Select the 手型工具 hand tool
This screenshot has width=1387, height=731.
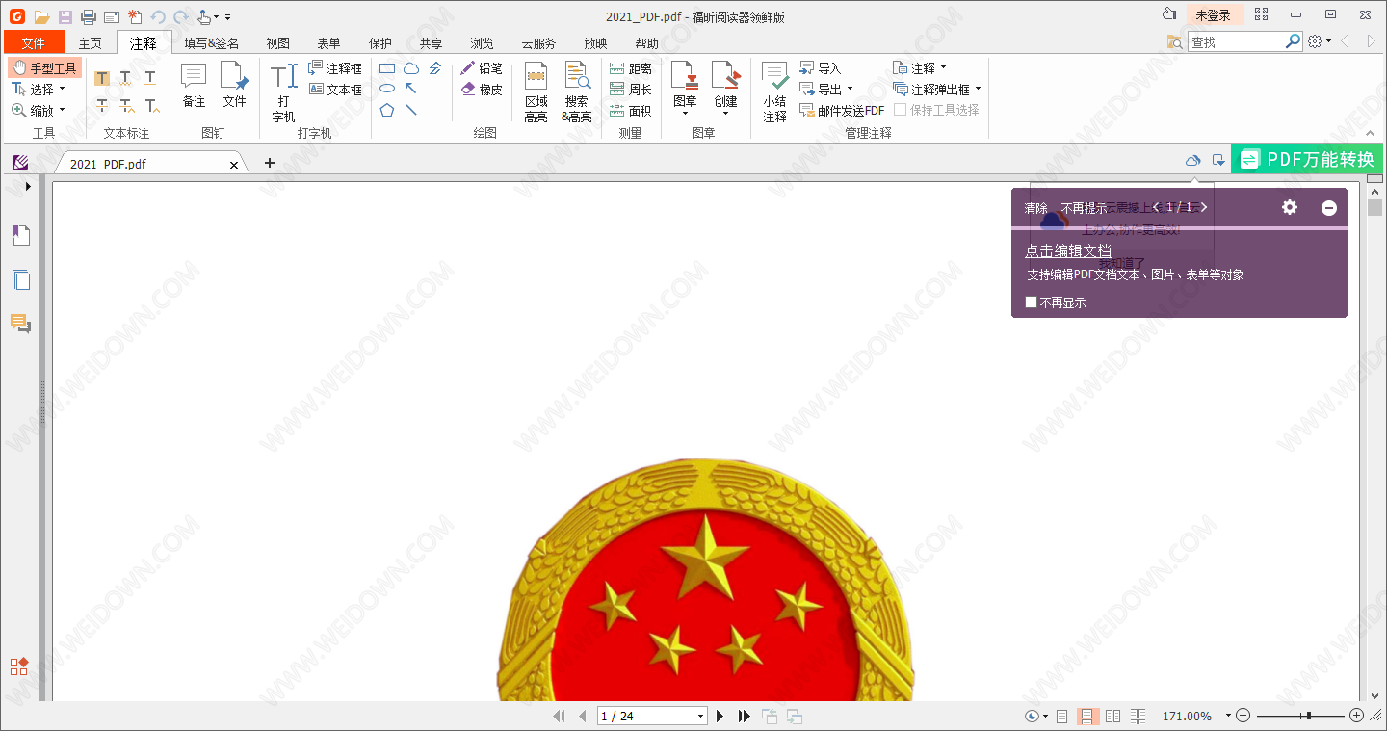44,68
